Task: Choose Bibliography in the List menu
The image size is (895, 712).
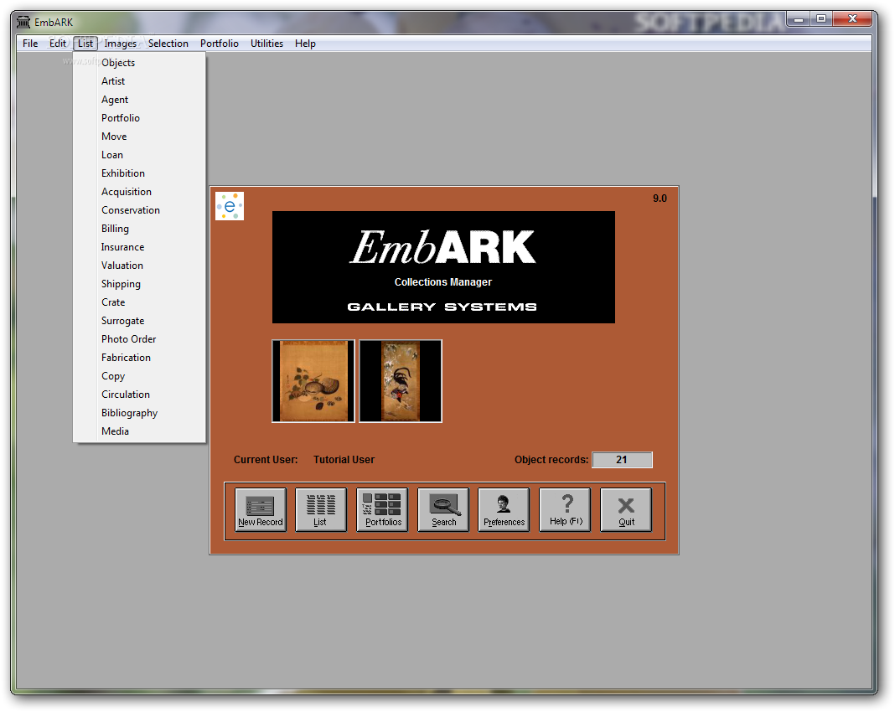Action: pyautogui.click(x=139, y=413)
